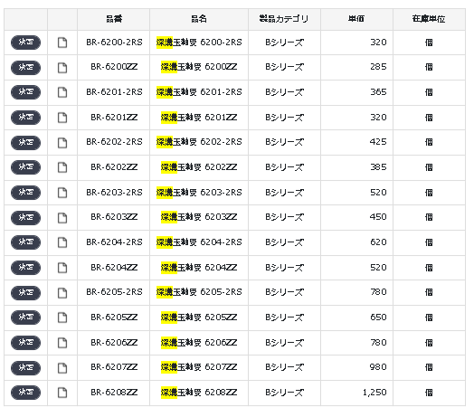
Task: Open the document icon for BR-6203ZZ
Action: tap(62, 218)
